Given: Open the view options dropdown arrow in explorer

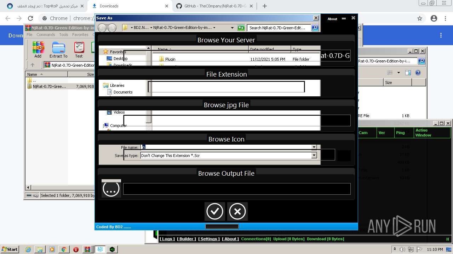Looking at the screenshot, I should 398,73.
